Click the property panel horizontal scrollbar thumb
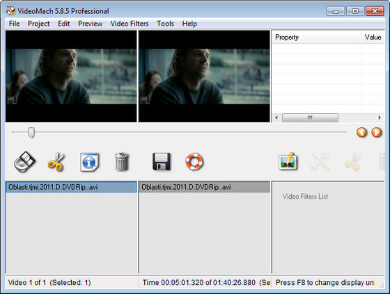The width and height of the screenshot is (390, 294). point(310,117)
